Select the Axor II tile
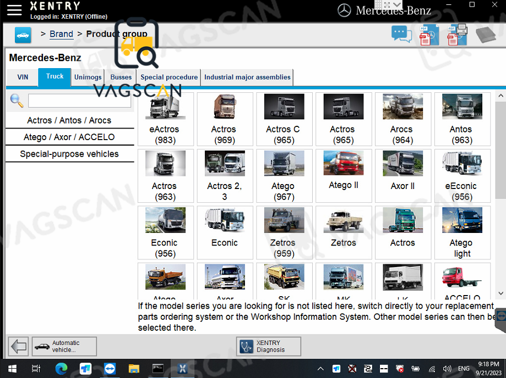Image resolution: width=506 pixels, height=378 pixels. (402, 176)
